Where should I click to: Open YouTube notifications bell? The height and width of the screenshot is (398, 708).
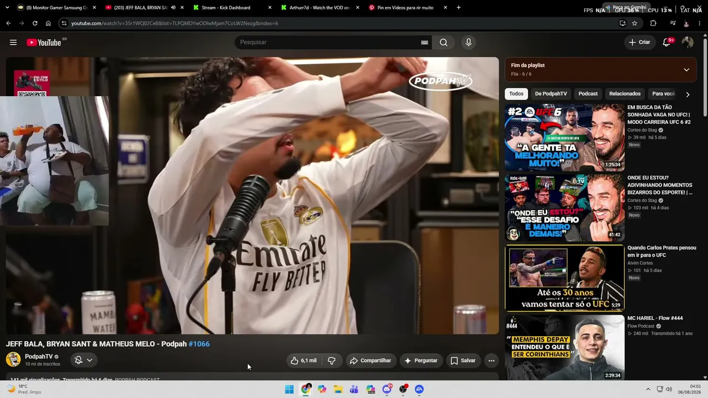pos(667,43)
